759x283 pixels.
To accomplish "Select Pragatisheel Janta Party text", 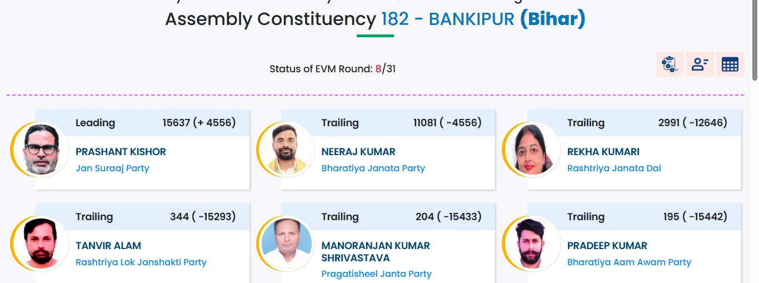I will pos(376,274).
